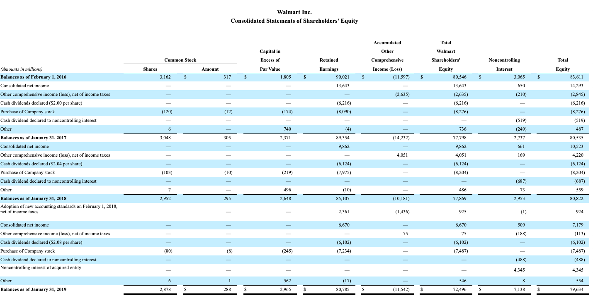
Task: Select final noncontrolling interest 7,138
Action: pos(519,289)
